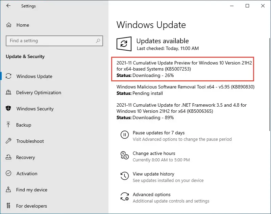The width and height of the screenshot is (271, 214).
Task: Click the Windows Security shield icon
Action: point(8,108)
